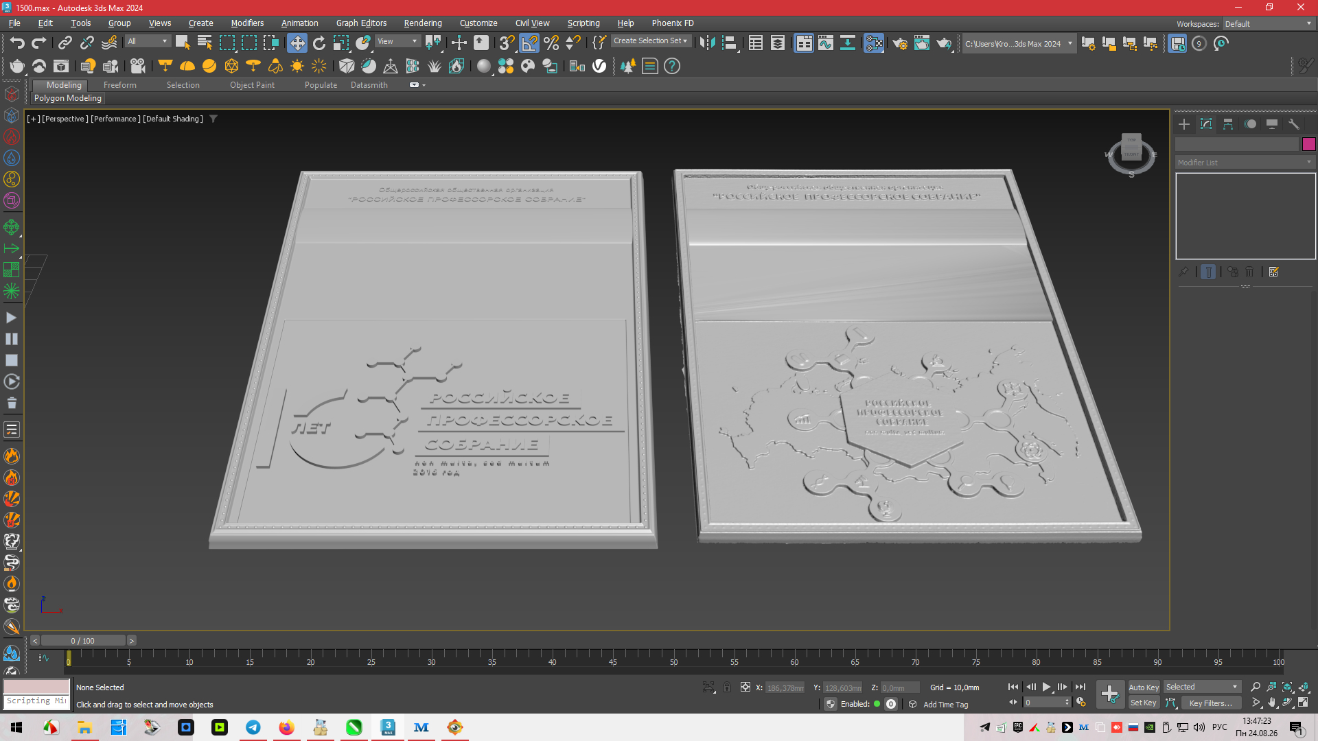This screenshot has width=1318, height=741.
Task: Play the animation
Action: coord(1047,687)
